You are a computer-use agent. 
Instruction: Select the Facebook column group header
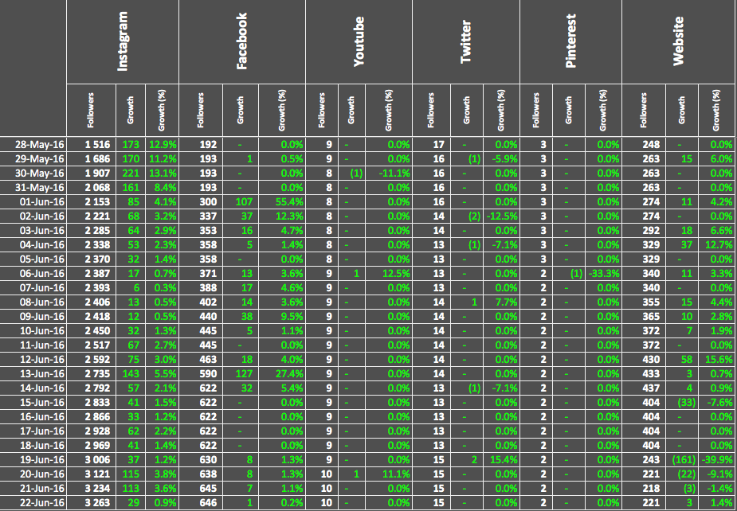[242, 42]
